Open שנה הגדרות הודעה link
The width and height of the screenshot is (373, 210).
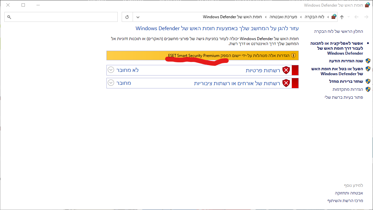(346, 61)
